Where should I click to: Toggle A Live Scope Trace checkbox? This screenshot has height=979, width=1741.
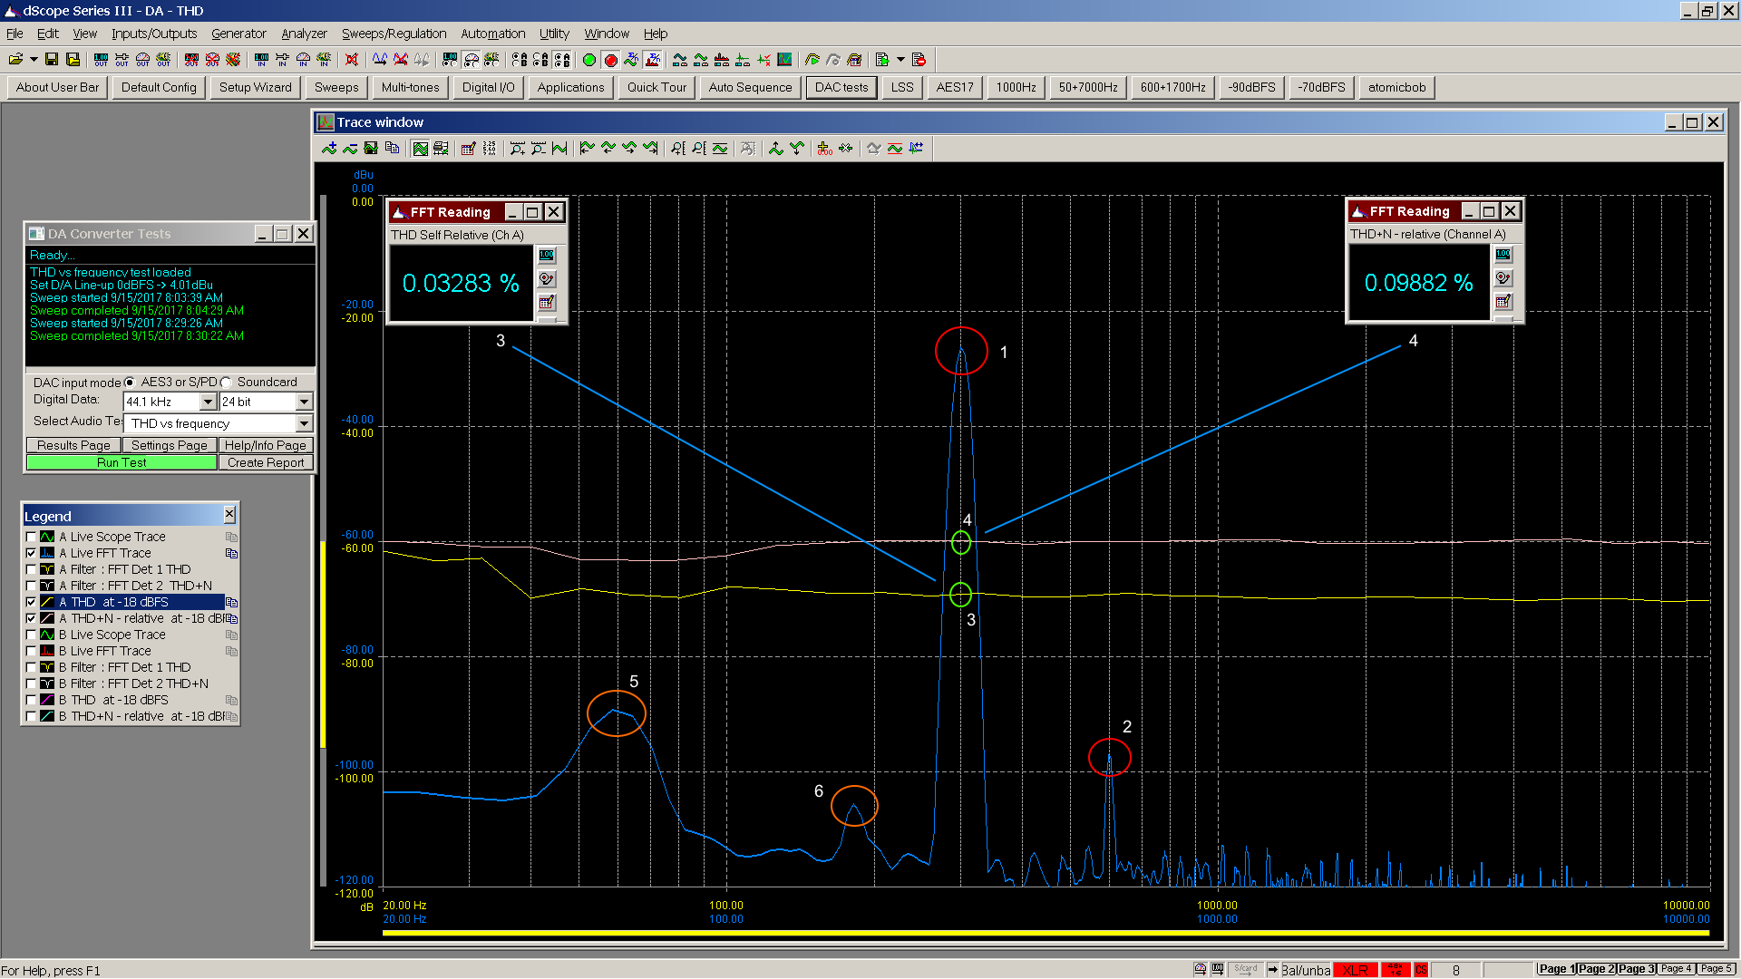point(32,537)
